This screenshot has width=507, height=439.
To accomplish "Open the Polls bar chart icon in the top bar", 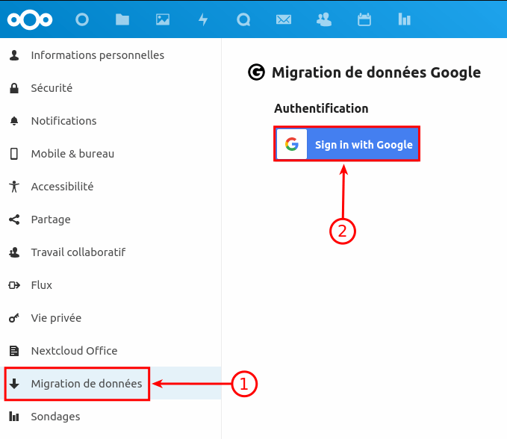I will click(405, 19).
